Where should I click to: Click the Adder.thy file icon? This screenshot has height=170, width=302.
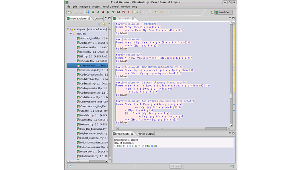78,43
